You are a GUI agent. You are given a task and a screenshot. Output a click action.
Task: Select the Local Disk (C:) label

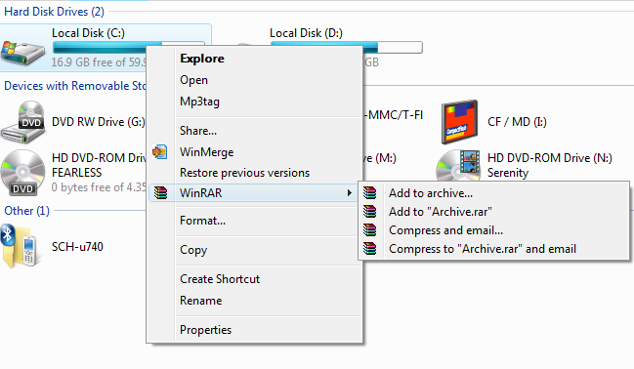(88, 33)
